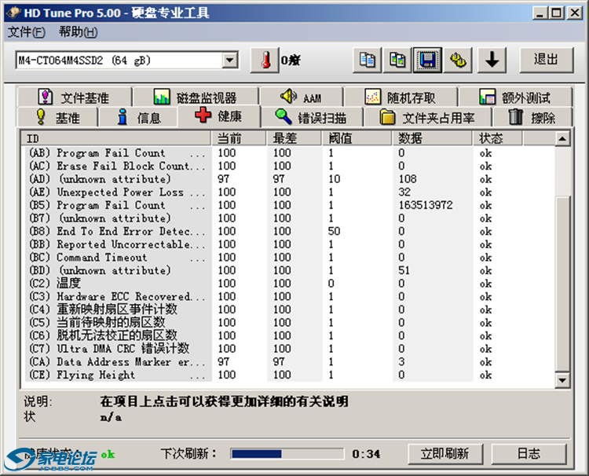This screenshot has width=589, height=476.
Task: Click the vertical scrollbar thumb
Action: coord(562,284)
